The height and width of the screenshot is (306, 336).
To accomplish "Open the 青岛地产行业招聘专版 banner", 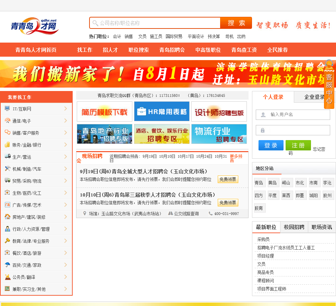I will pos(105,134).
